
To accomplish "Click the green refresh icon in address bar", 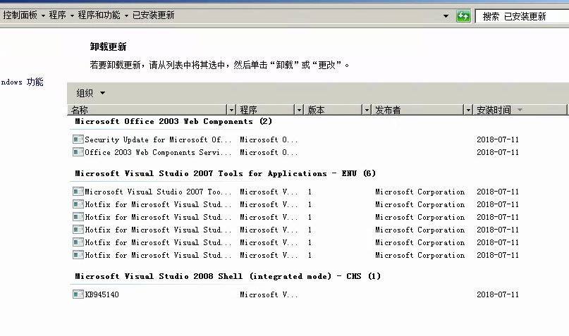I will click(463, 16).
